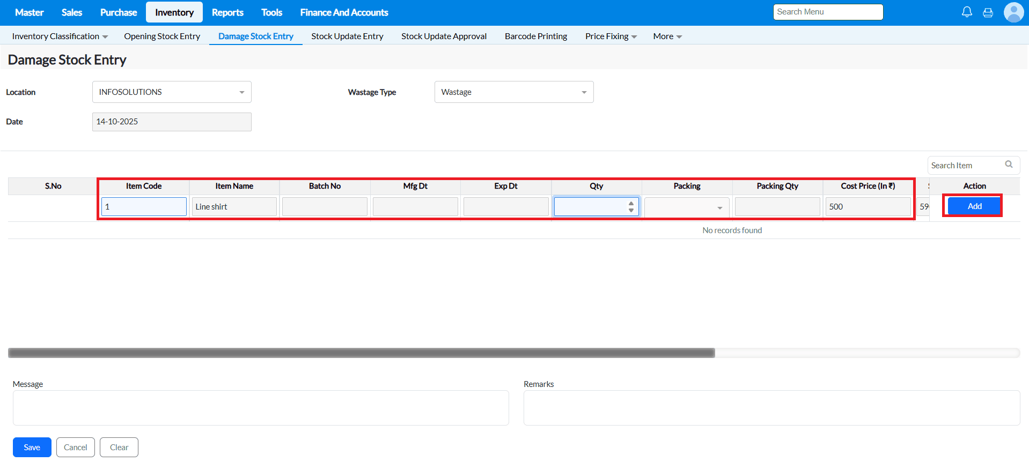Expand the Wastage Type dropdown
This screenshot has height=462, width=1029.
pos(513,92)
